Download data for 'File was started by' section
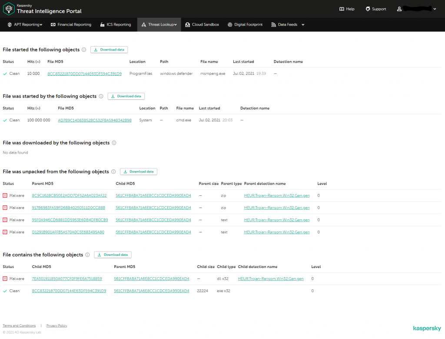 tap(126, 96)
